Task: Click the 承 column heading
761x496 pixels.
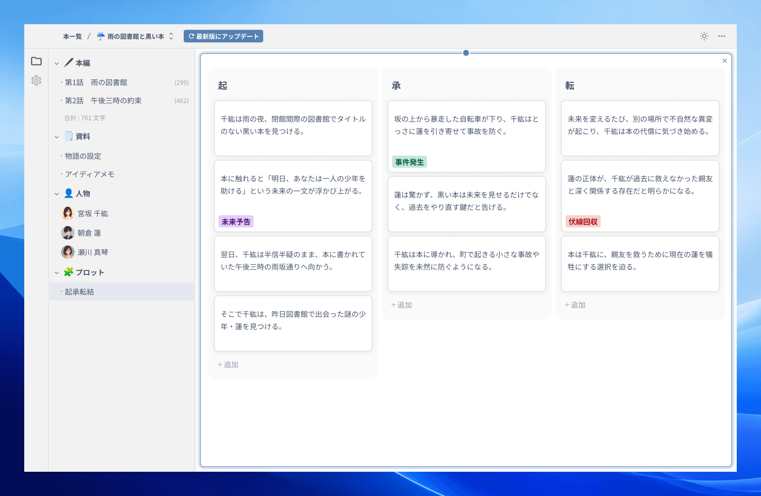Action: click(396, 85)
